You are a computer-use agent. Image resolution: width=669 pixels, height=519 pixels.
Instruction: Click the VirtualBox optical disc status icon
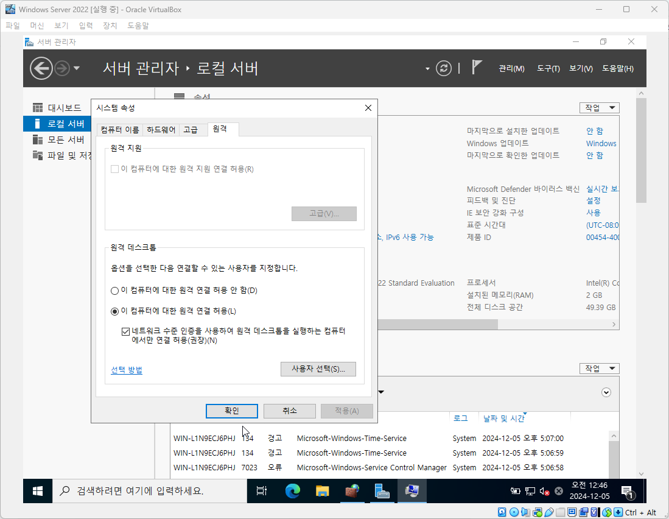click(x=514, y=512)
